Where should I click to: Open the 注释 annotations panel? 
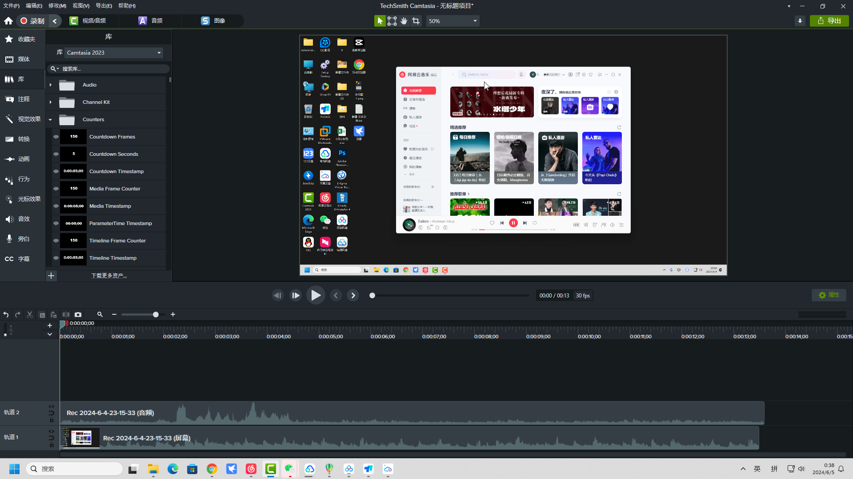tap(22, 99)
